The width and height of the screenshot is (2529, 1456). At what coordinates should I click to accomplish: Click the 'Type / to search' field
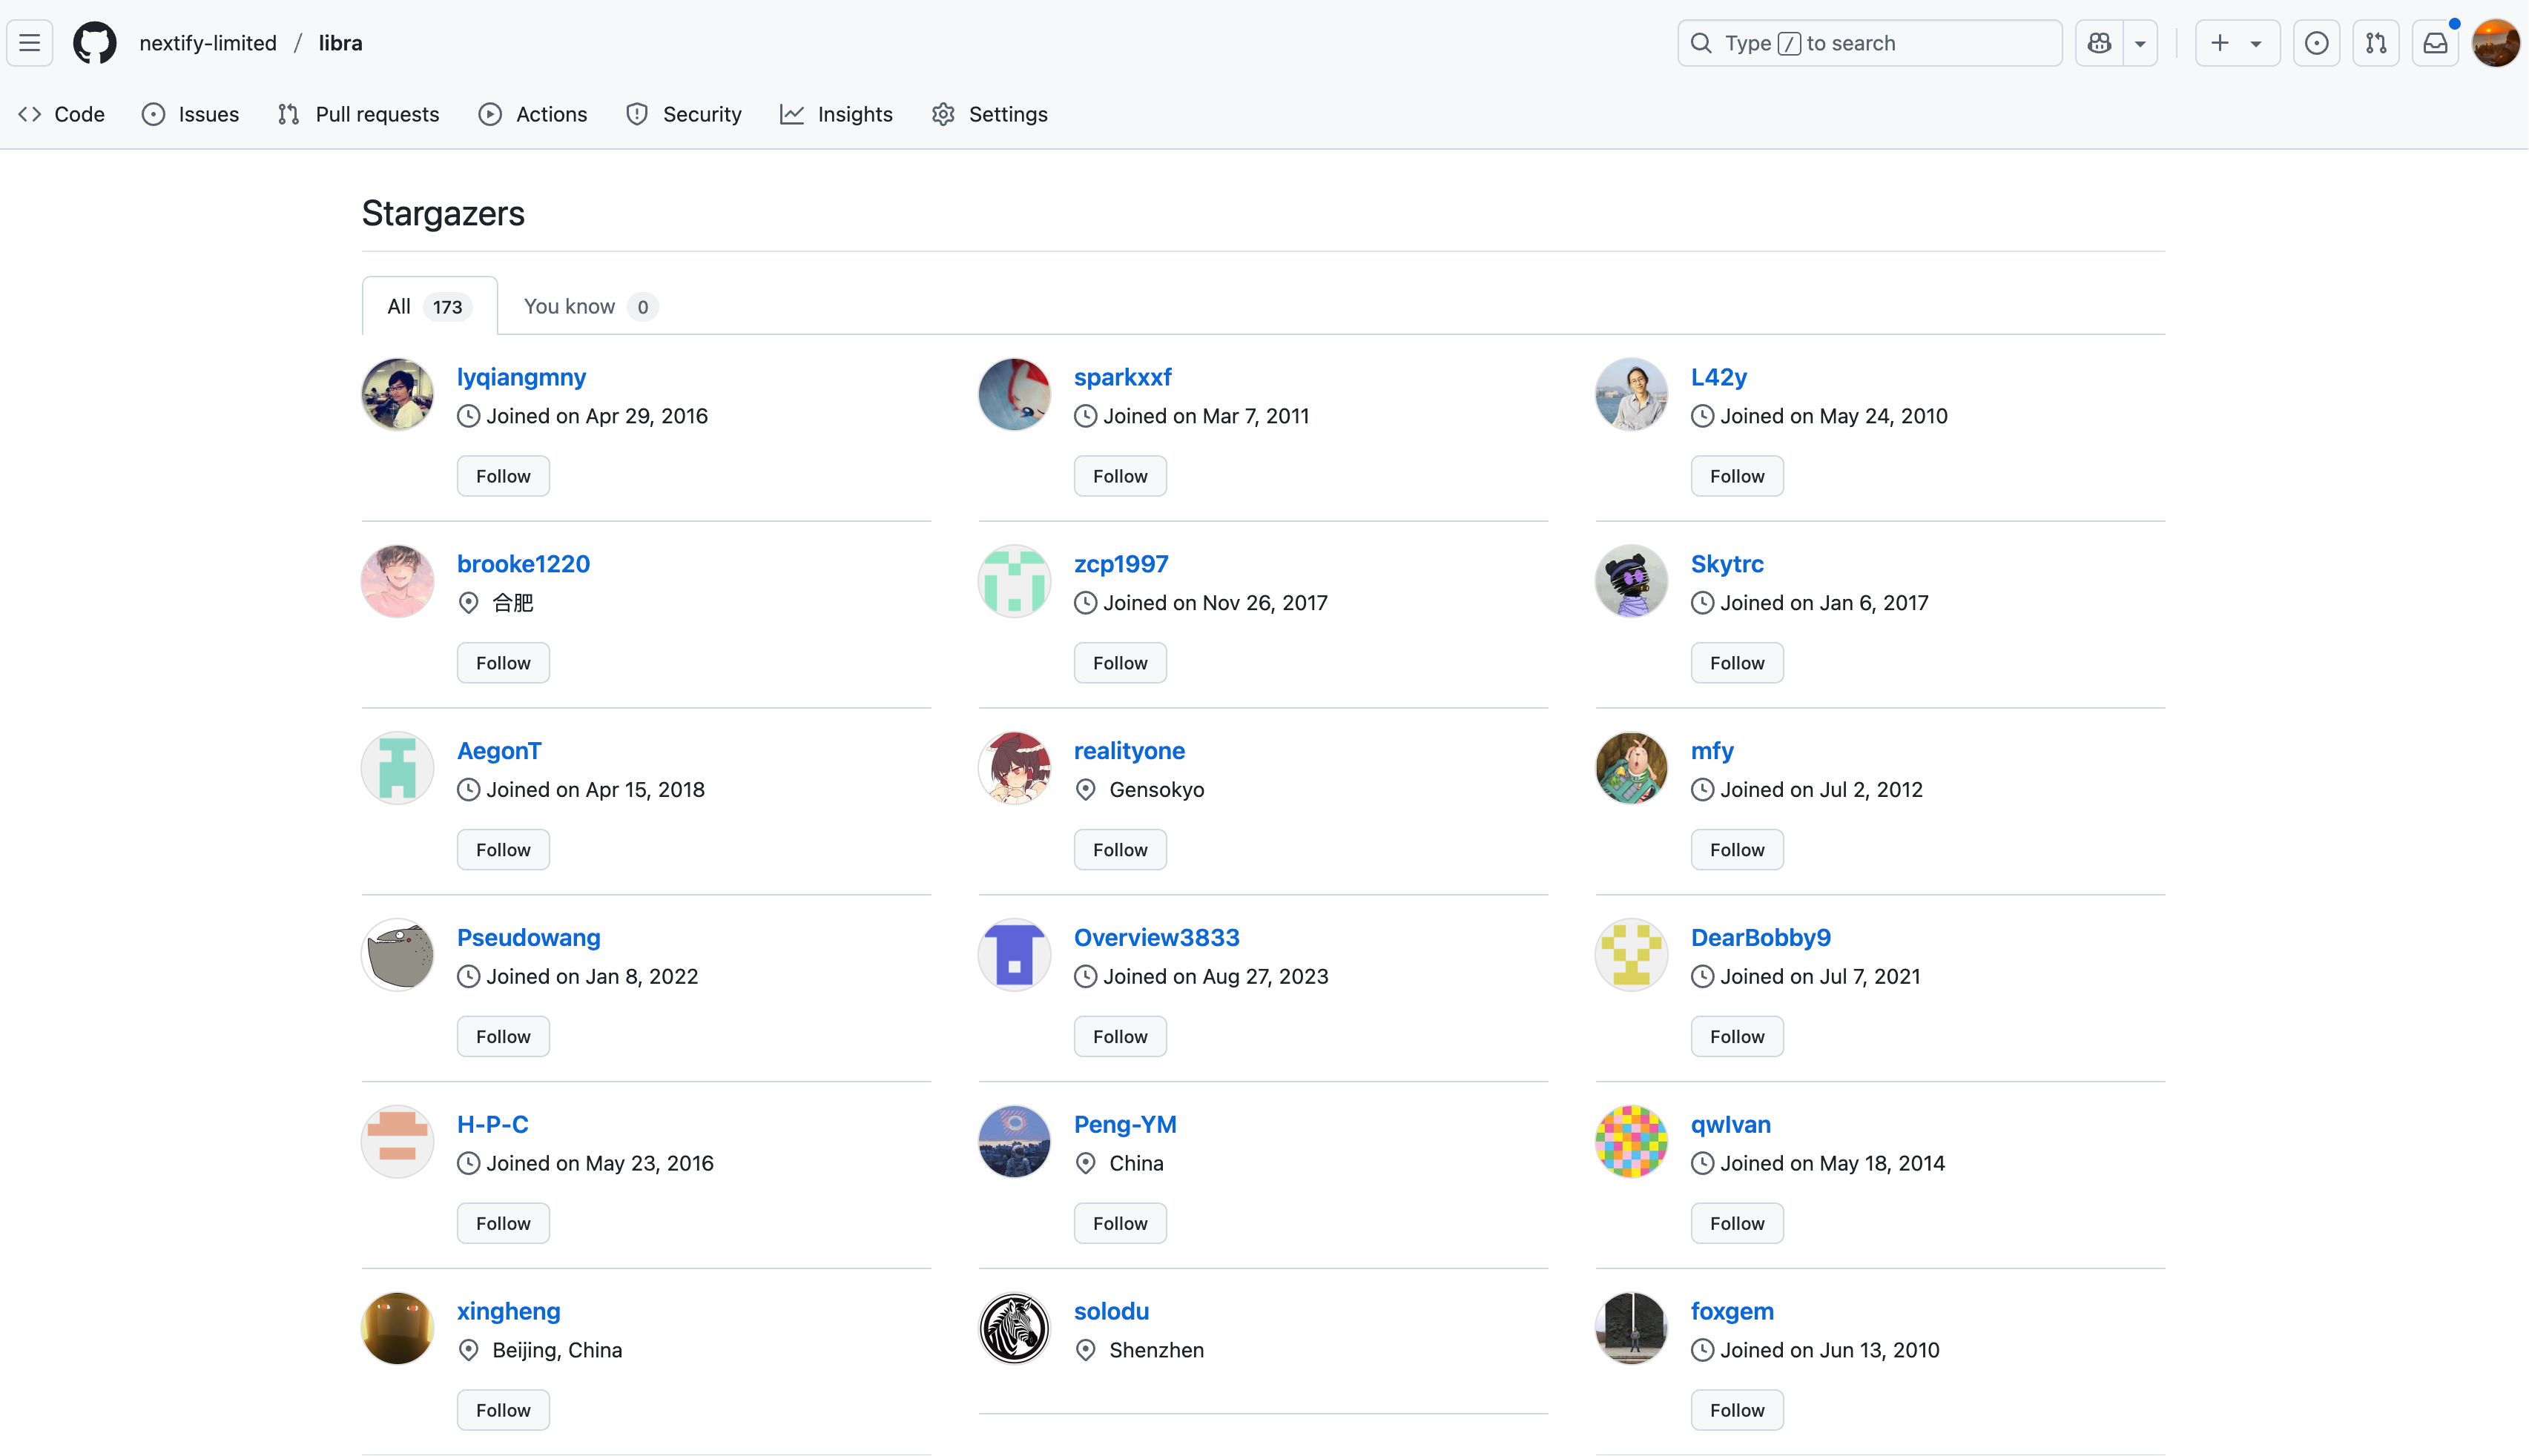1869,43
